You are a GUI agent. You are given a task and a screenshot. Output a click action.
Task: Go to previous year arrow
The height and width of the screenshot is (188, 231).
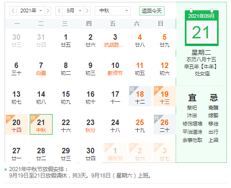13,11
